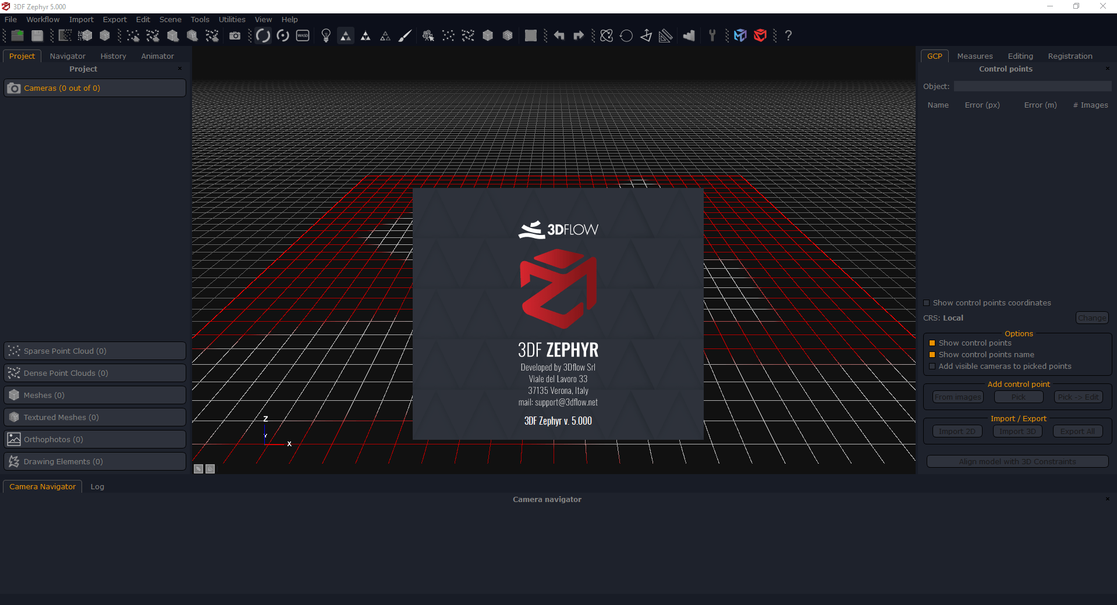Viewport: 1117px width, 605px height.
Task: Click the Export All button
Action: point(1078,432)
